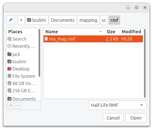Screen dimensions: 153x130
Task: Click the pencil icon to type a location
Action: (10, 20)
